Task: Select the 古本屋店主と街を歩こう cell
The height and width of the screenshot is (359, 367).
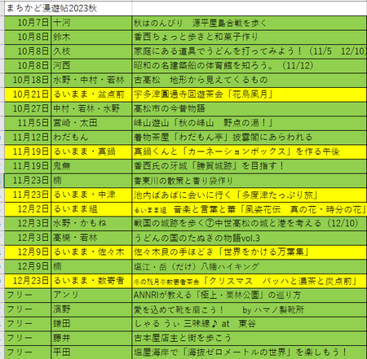Action: (250, 339)
